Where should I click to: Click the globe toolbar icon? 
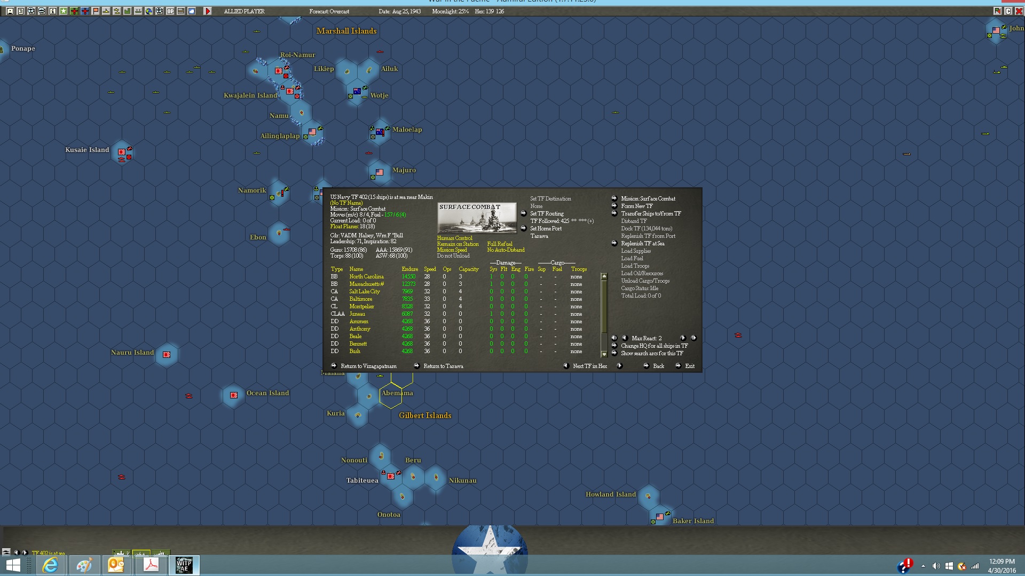click(x=149, y=11)
